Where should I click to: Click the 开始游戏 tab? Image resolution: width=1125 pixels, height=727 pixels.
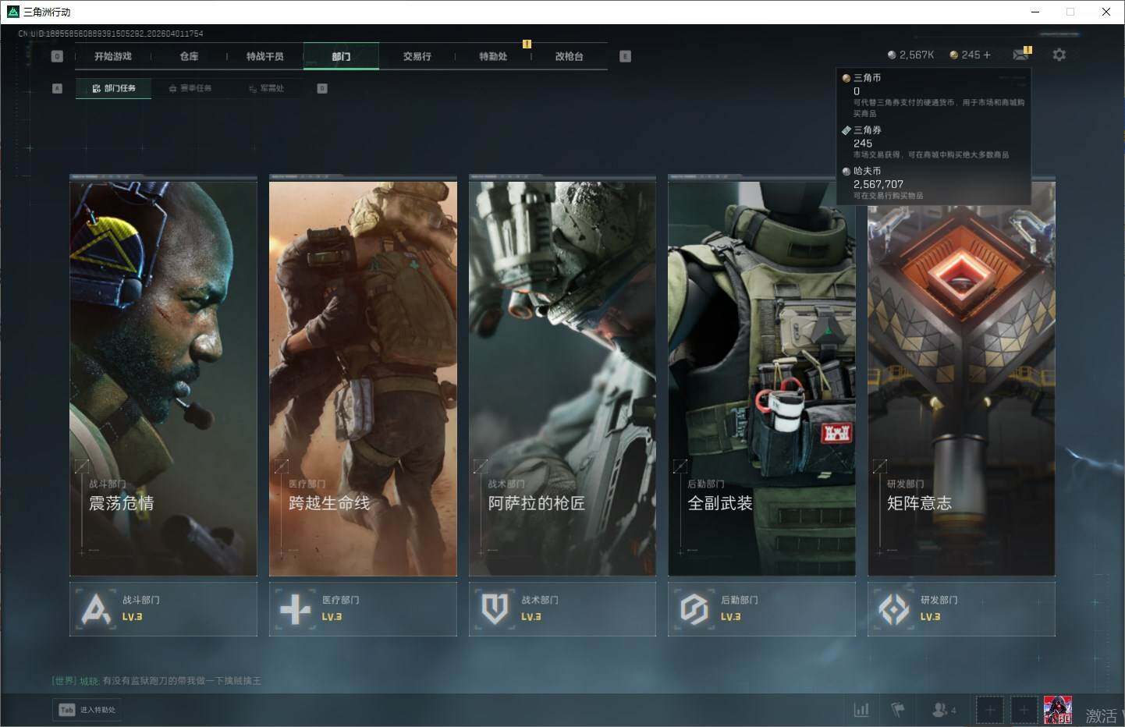click(x=113, y=56)
